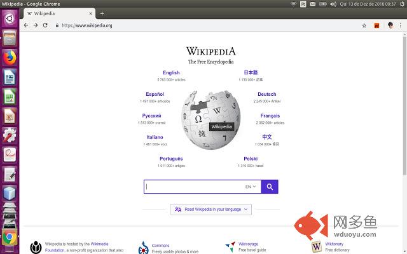Select the Wikipedia browser tab

[59, 13]
